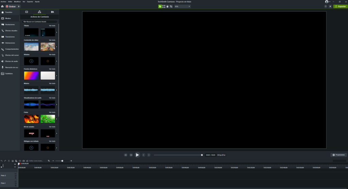Open the Archivo menu
Image resolution: width=348 pixels, height=189 pixels.
3,2
